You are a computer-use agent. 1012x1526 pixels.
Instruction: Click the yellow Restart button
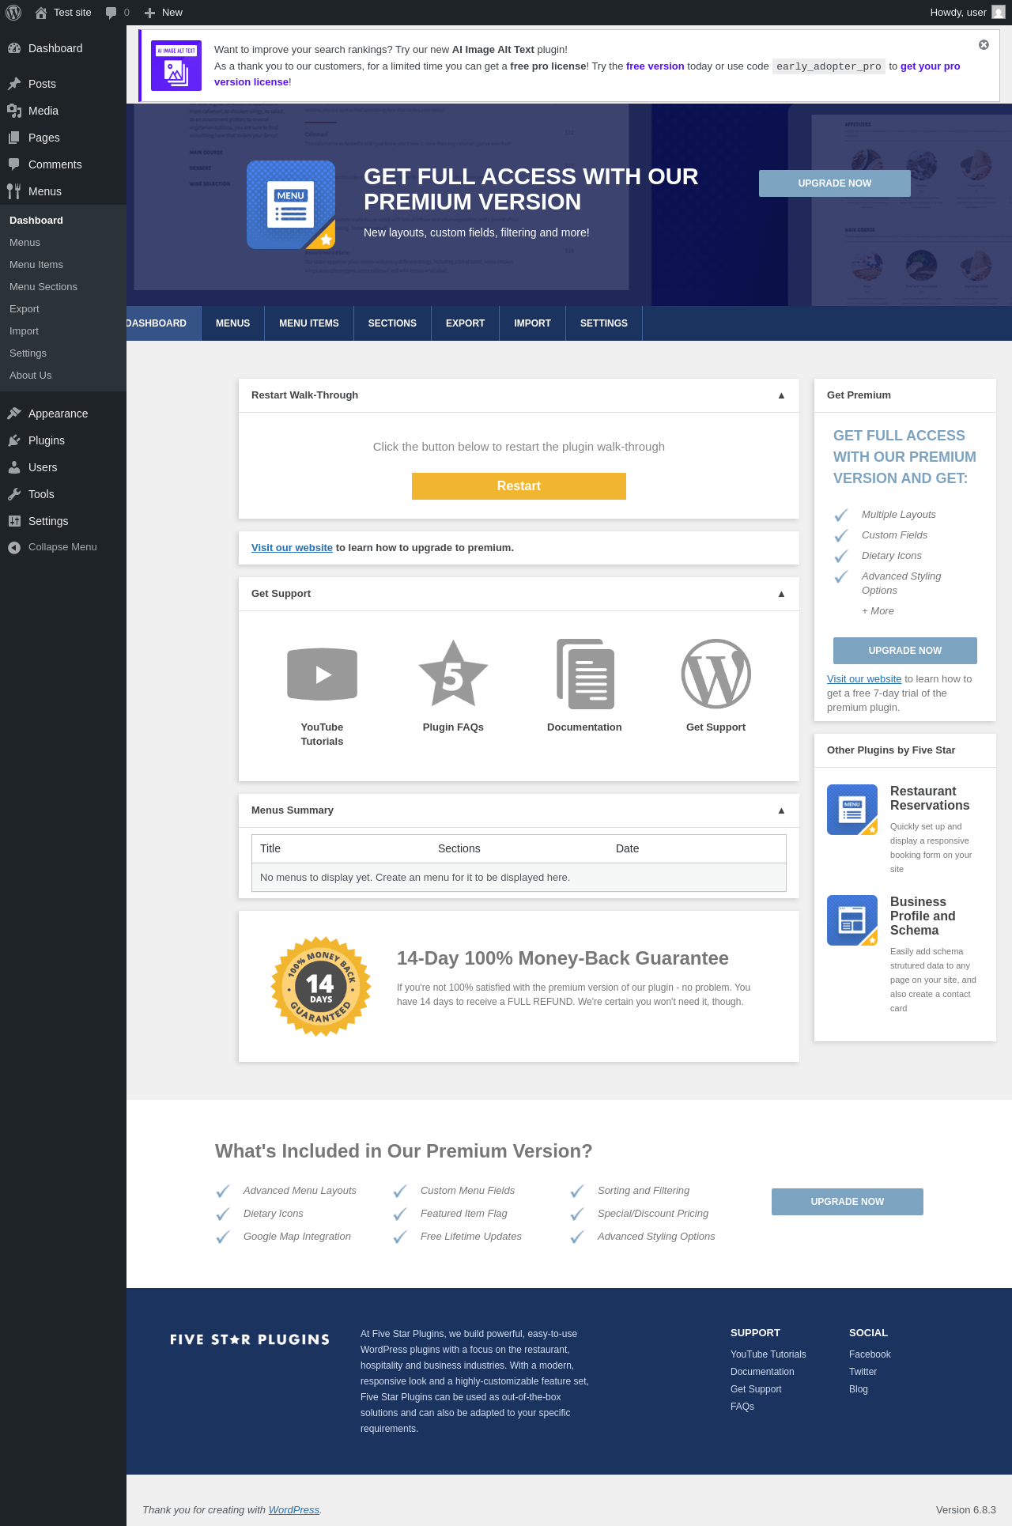[519, 486]
